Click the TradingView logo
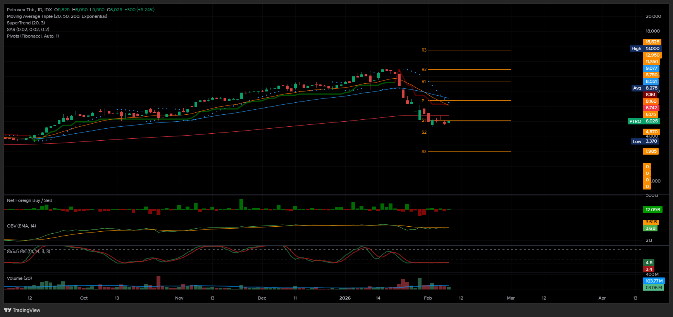 click(22, 310)
